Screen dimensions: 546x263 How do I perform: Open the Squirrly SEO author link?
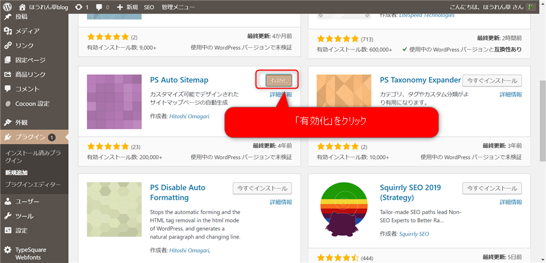tap(414, 234)
